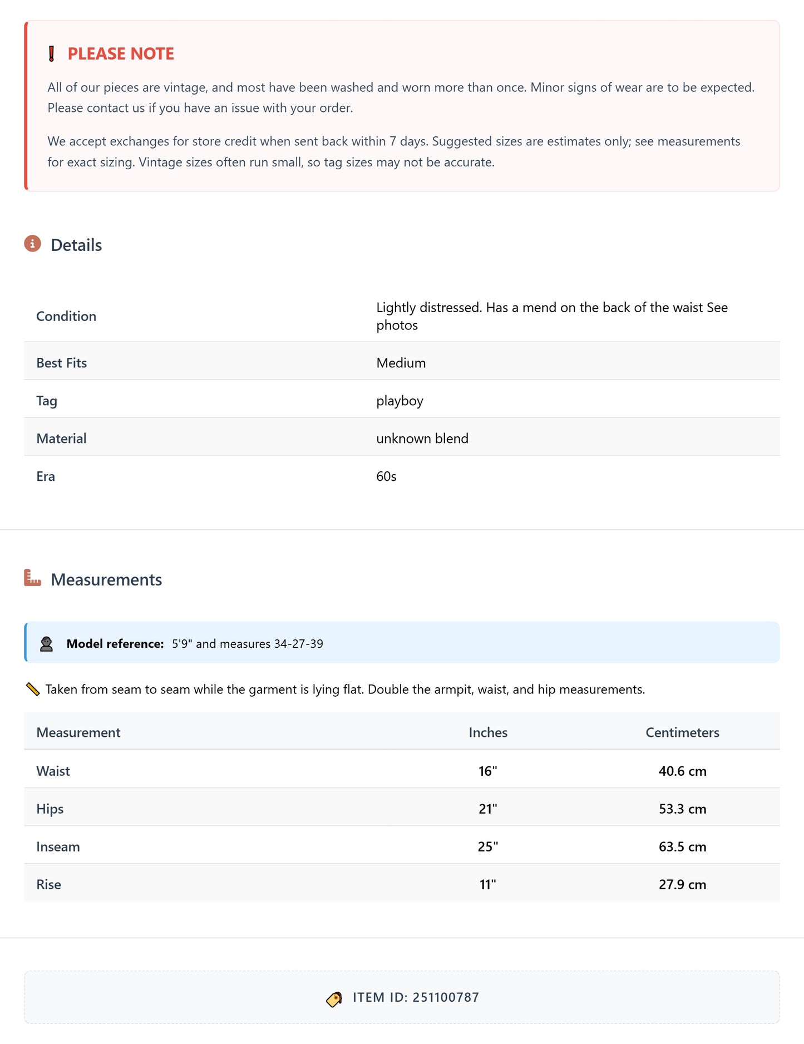Viewport: 804px width, 1044px height.
Task: Click the yellow pencil ruler icon
Action: point(33,690)
